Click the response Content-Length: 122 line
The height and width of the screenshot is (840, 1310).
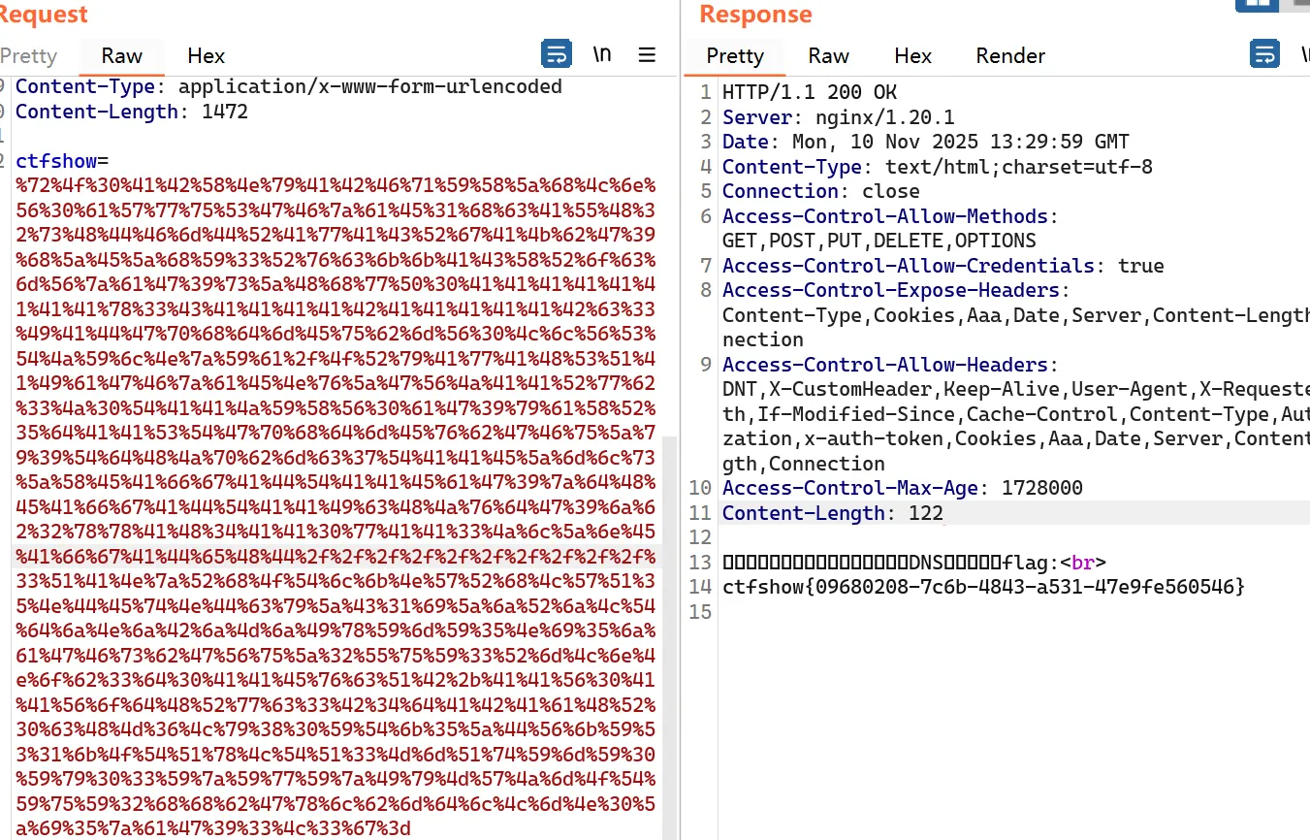coord(832,513)
